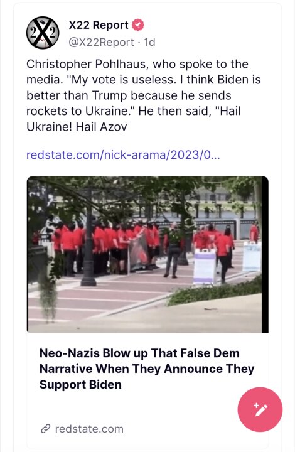Click the 'rockets to Ukraine' line of post
295x452 pixels.
[x=134, y=111]
